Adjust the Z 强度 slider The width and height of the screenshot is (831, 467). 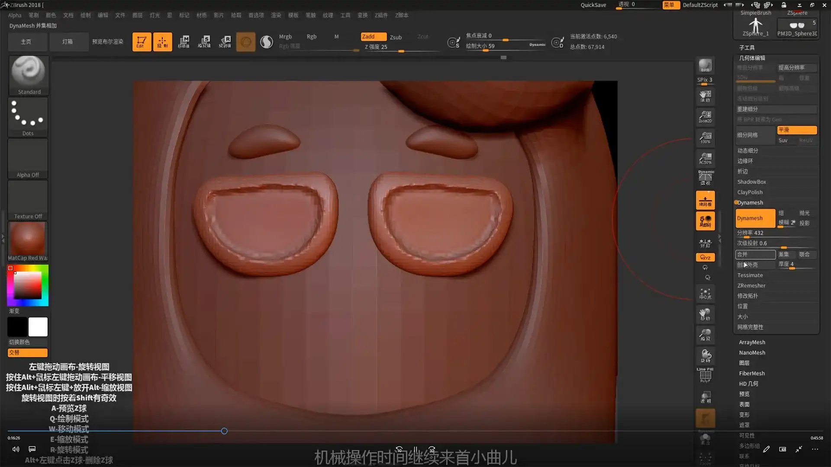coord(400,51)
